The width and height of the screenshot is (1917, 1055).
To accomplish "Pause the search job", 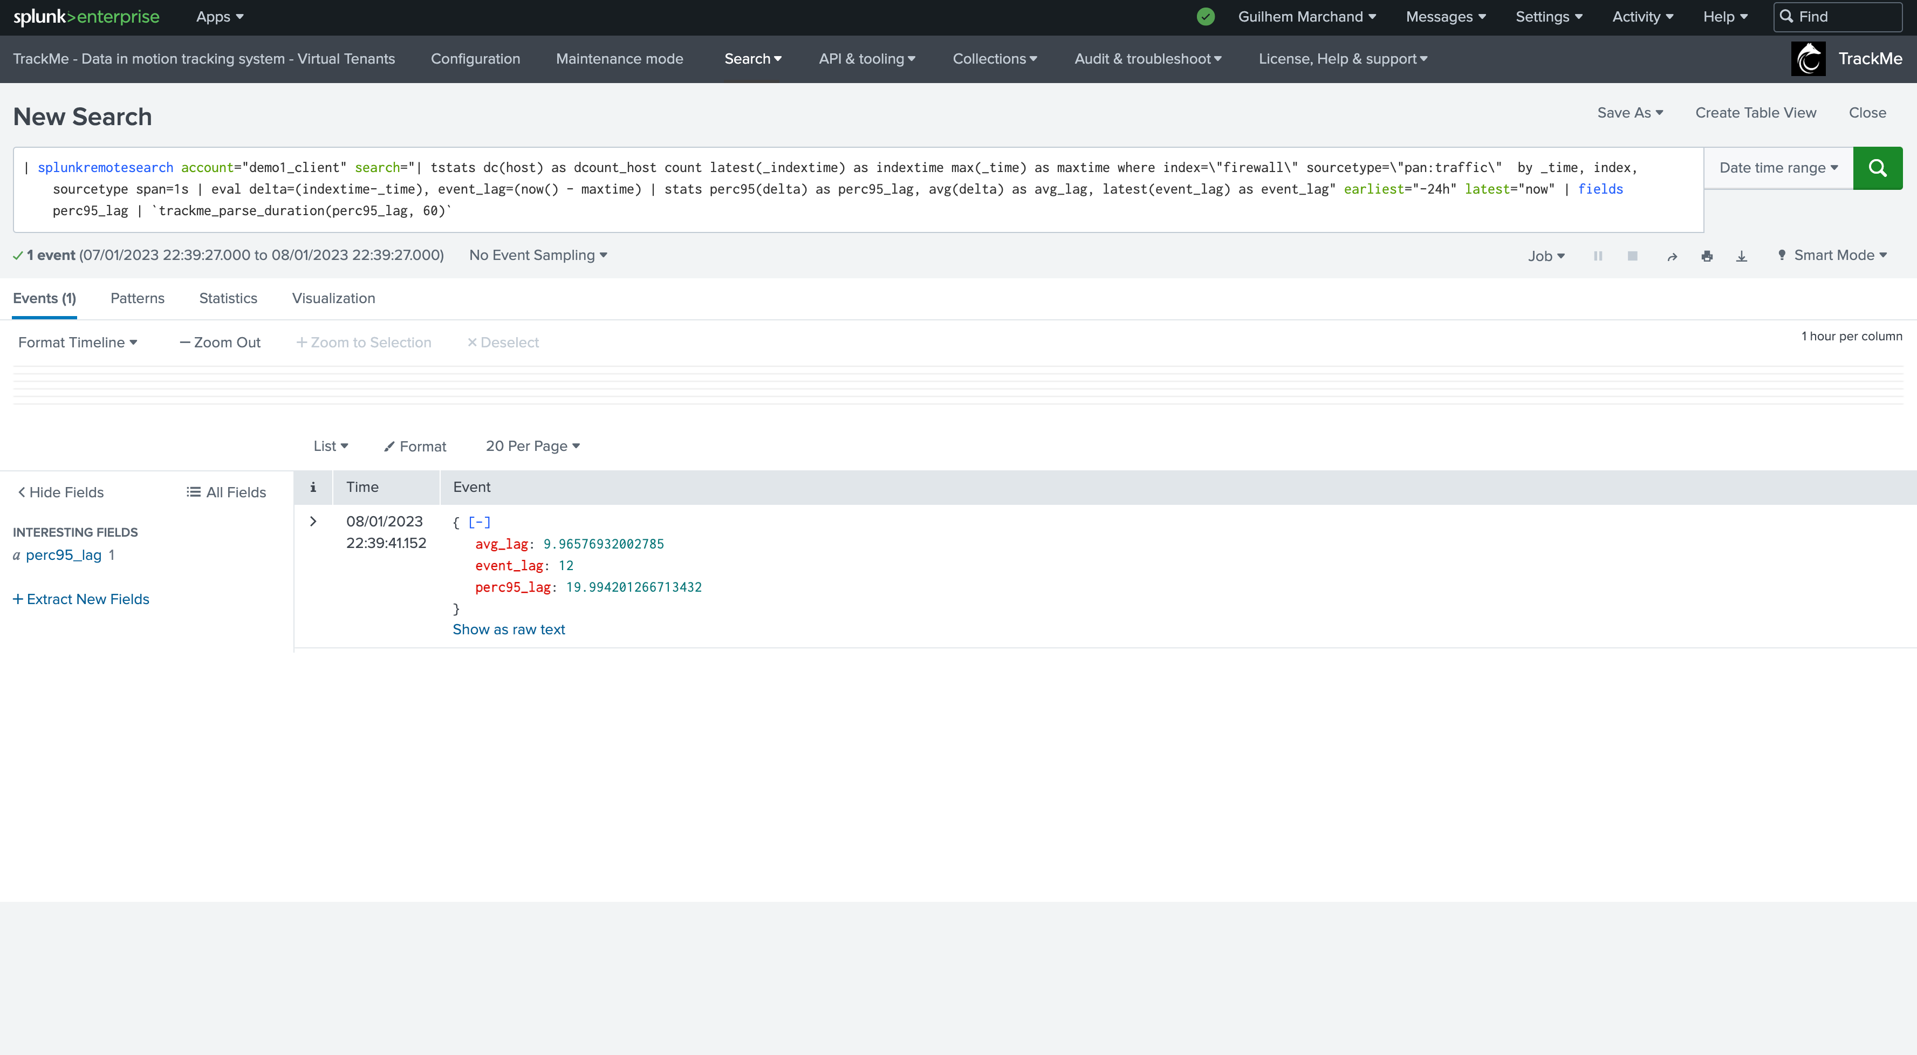I will point(1598,256).
